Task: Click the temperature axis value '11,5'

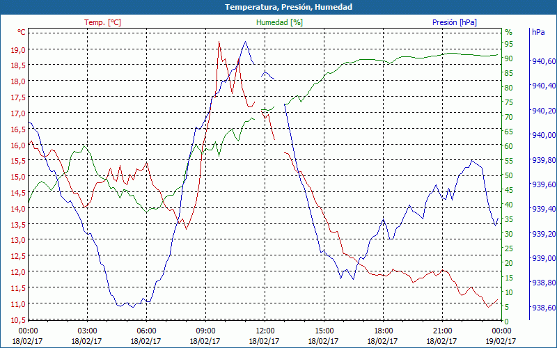Action: click(x=19, y=288)
